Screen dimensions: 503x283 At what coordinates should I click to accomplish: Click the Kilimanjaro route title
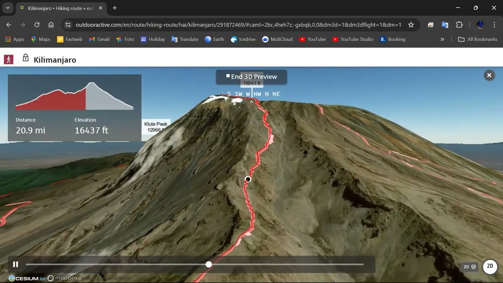coord(55,60)
